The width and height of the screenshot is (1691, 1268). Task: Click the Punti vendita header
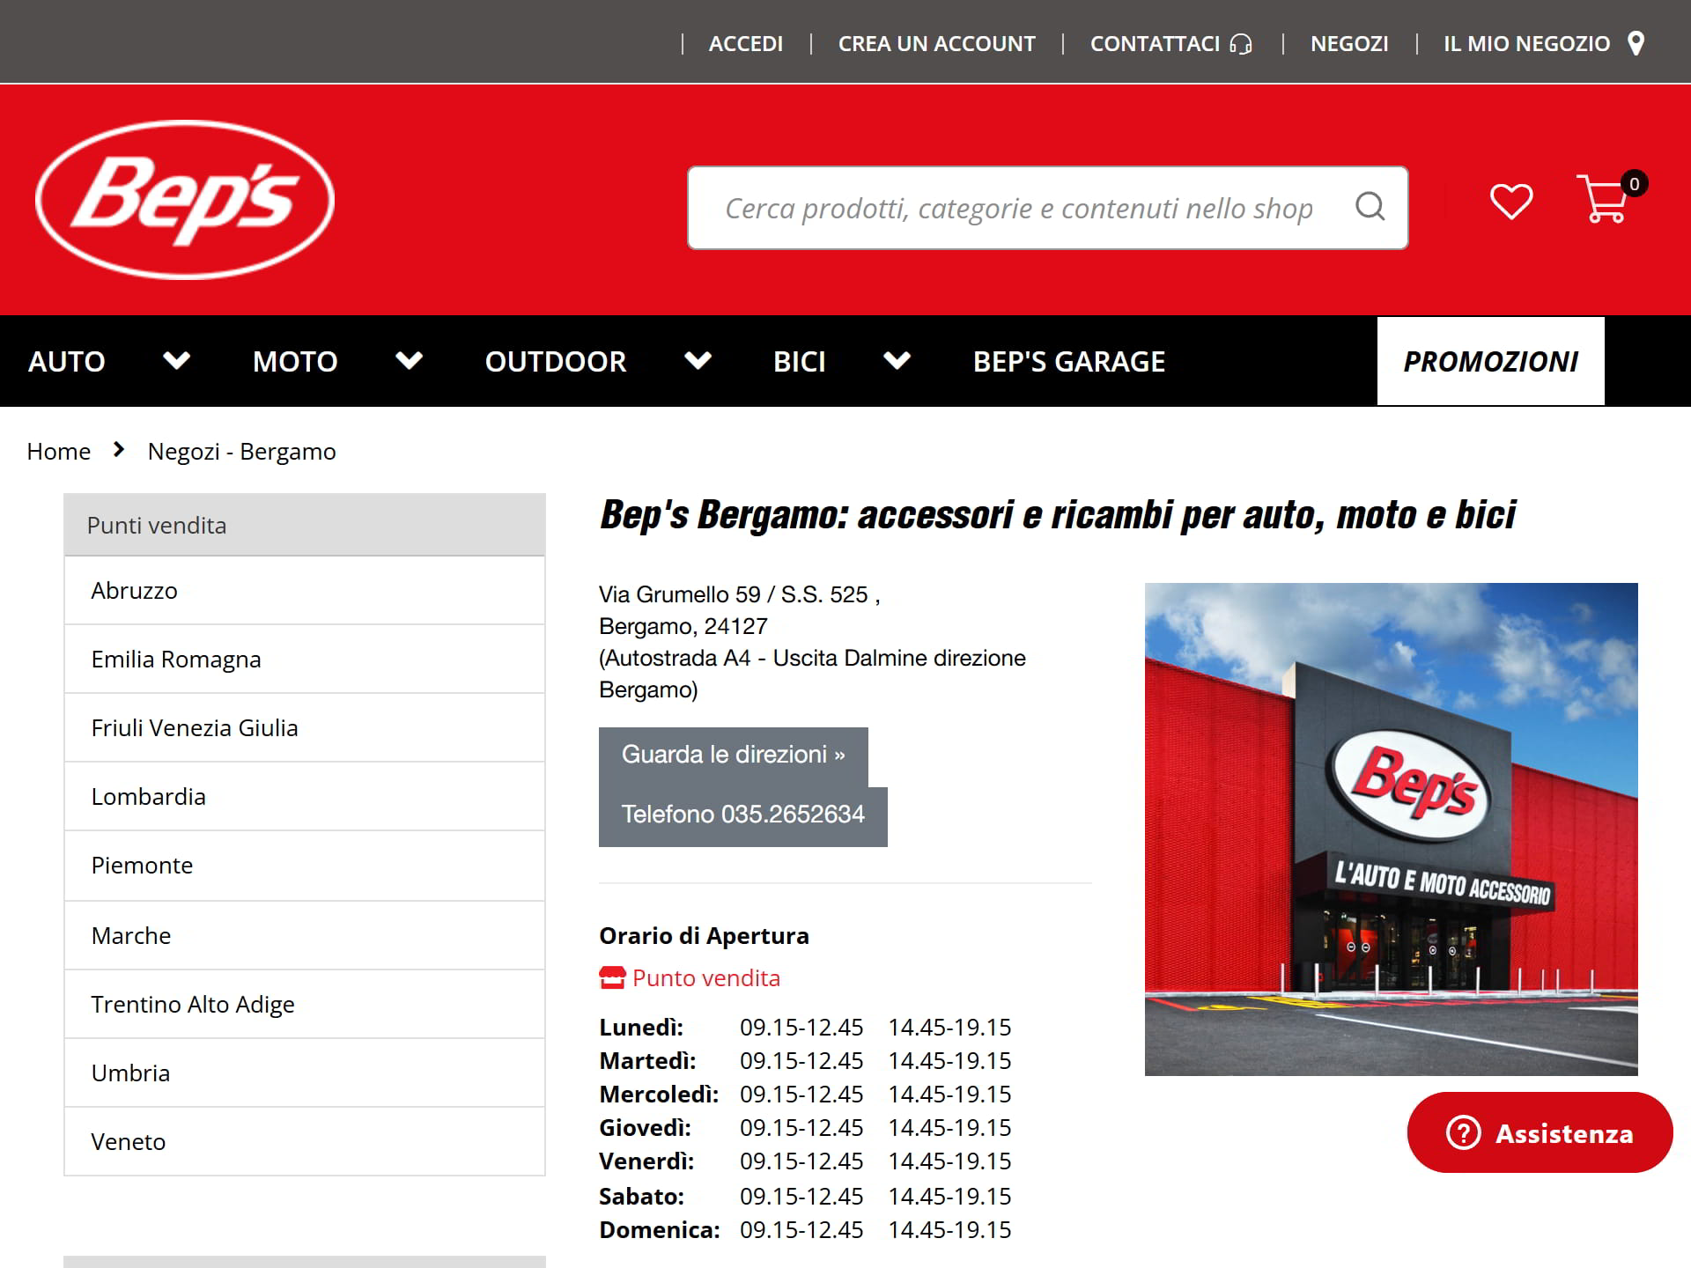tap(305, 525)
